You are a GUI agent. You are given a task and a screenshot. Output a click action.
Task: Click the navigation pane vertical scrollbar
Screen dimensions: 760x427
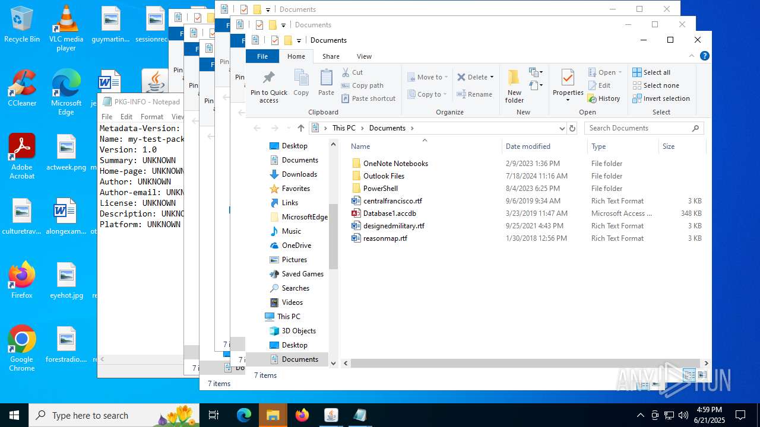333,236
